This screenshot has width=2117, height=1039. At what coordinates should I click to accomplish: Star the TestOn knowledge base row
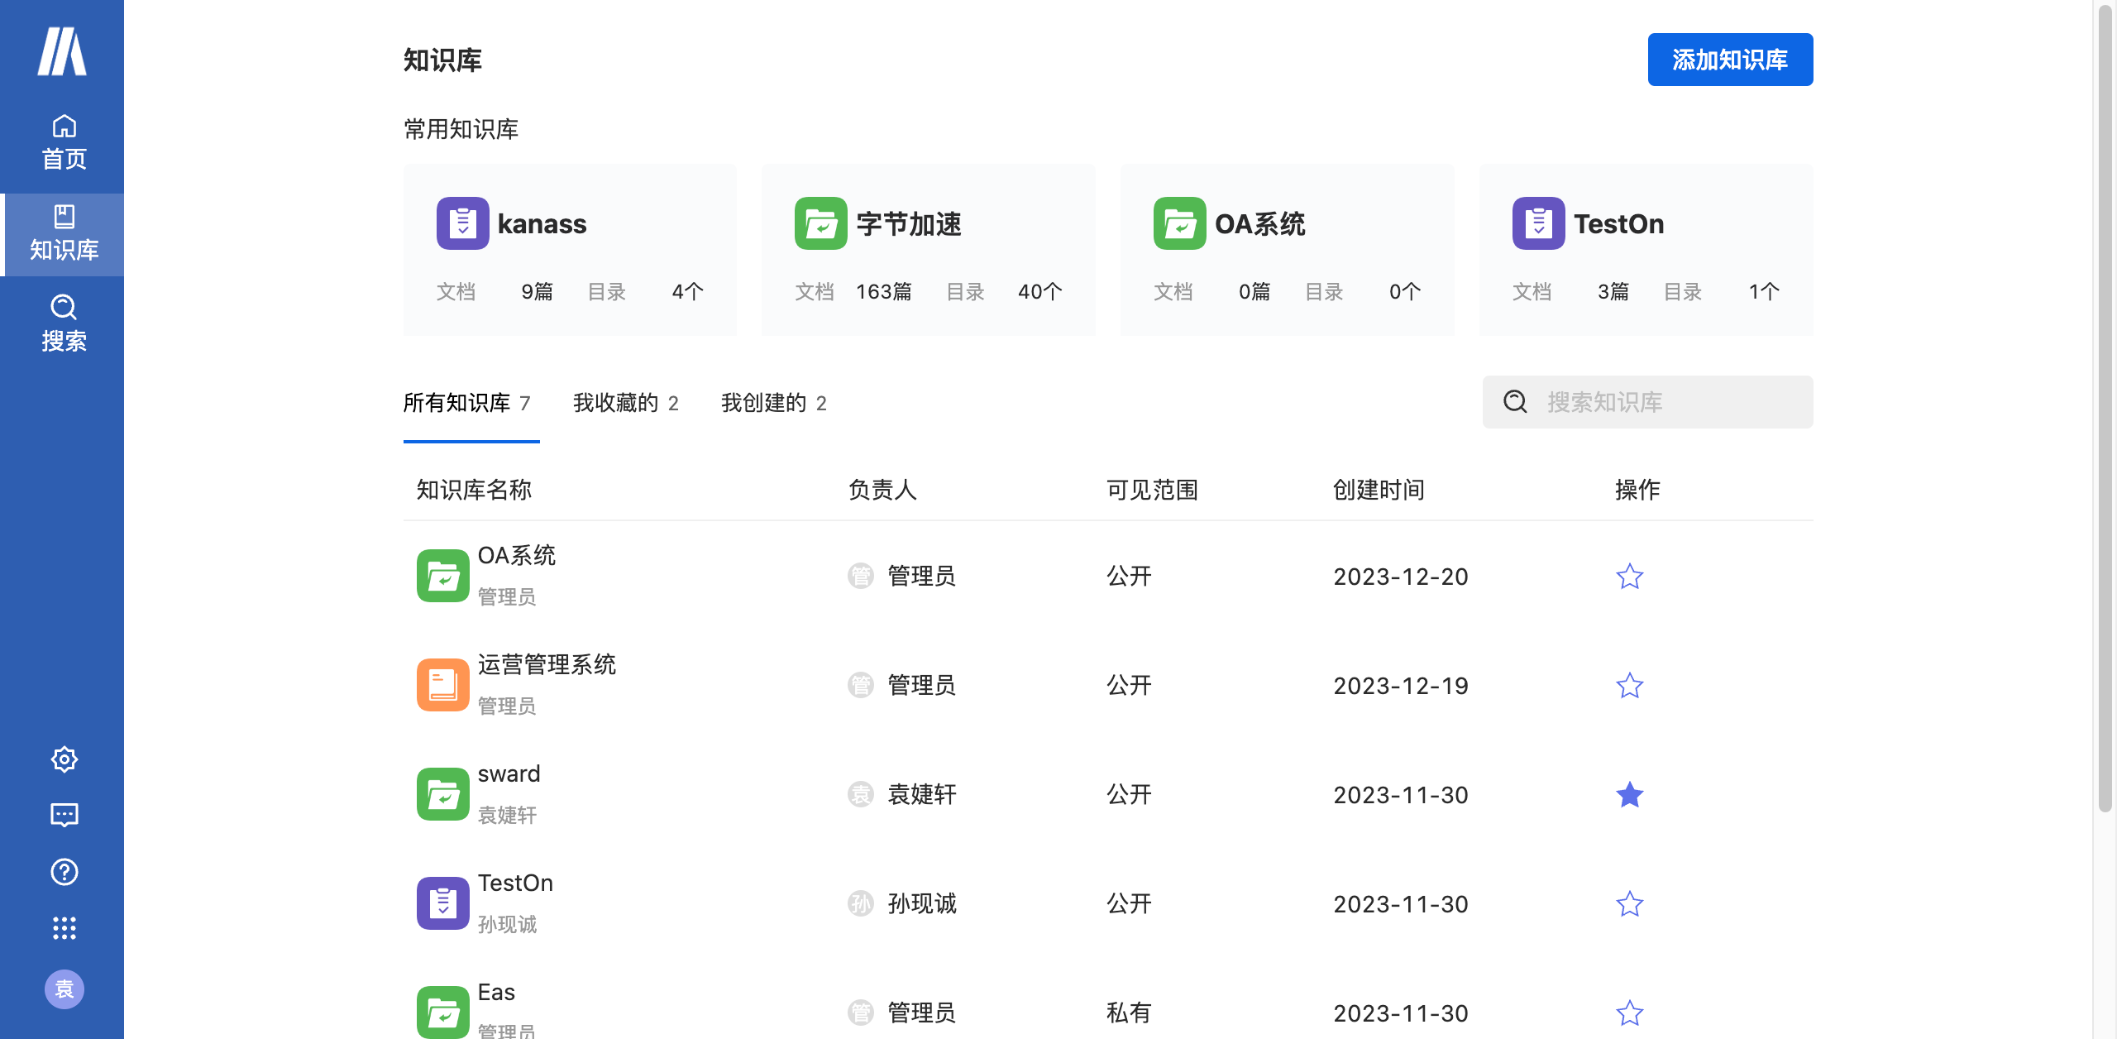1629,903
